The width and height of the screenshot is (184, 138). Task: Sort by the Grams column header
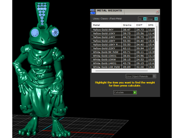click(128, 25)
